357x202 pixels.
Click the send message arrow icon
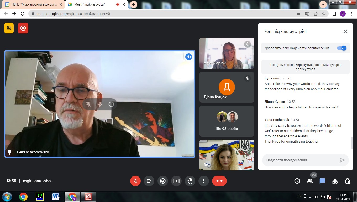pyautogui.click(x=342, y=160)
